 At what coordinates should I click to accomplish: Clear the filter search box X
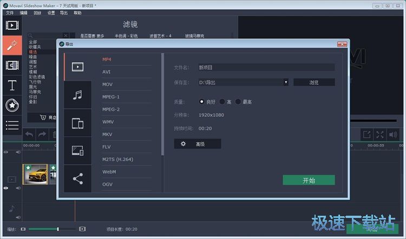point(66,36)
